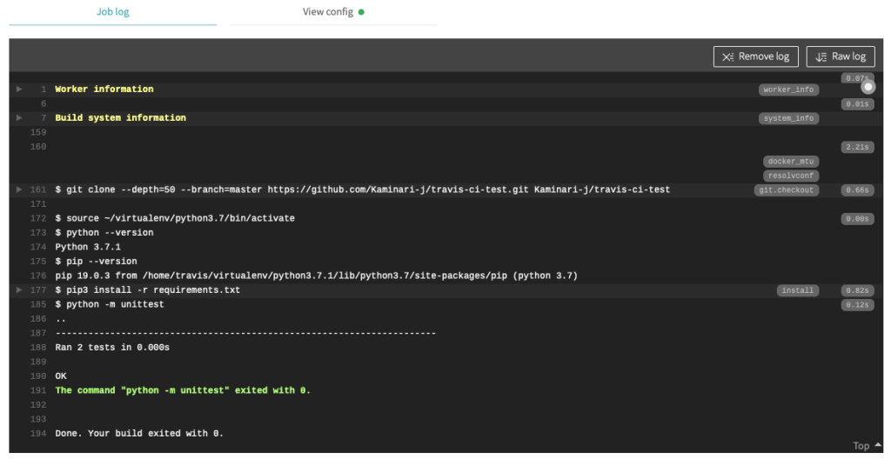This screenshot has width=891, height=459.
Task: Click the dashed separator line 187
Action: (245, 333)
